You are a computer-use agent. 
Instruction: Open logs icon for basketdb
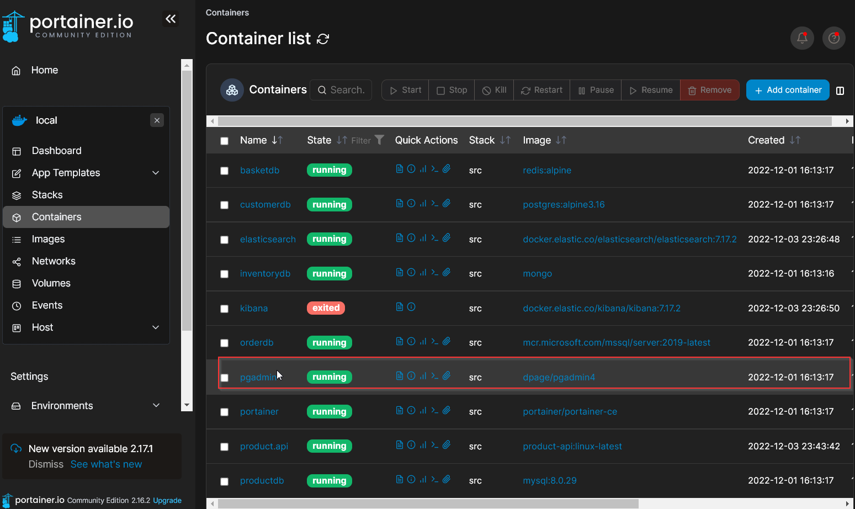(400, 169)
